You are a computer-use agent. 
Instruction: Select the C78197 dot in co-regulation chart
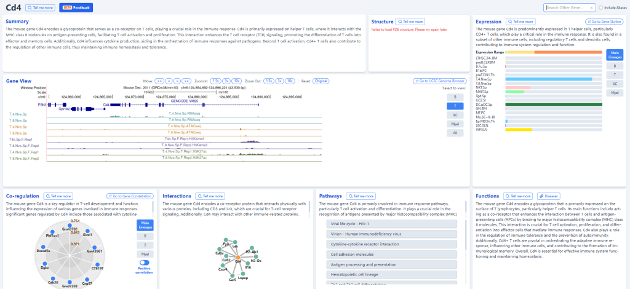pyautogui.click(x=97, y=264)
